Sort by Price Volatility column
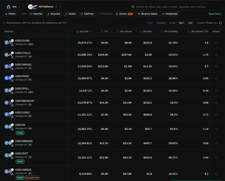Screen dimensions: 225x181 [170, 31]
